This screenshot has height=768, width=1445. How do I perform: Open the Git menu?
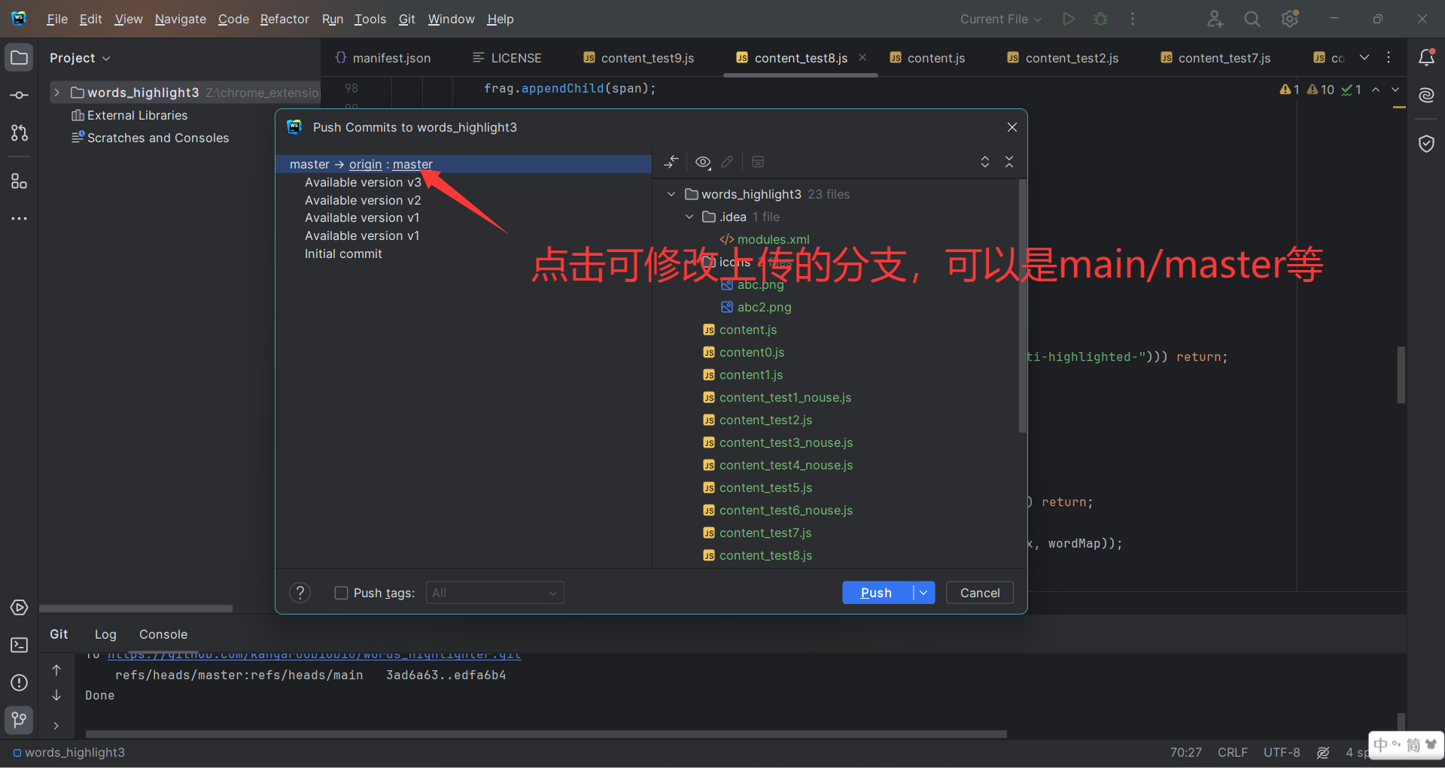406,19
